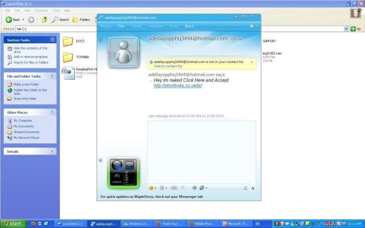Screen dimensions: 365x228
Task: Expand the address bar dropdown
Action: pyautogui.click(x=346, y=29)
